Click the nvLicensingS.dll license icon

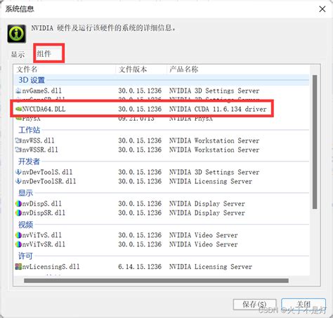point(18,267)
